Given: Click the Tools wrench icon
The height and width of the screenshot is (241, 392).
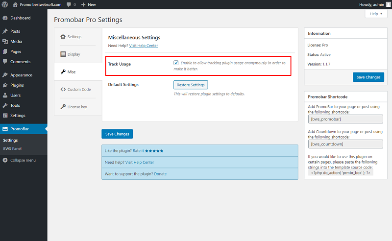Looking at the screenshot, I should click(5, 105).
